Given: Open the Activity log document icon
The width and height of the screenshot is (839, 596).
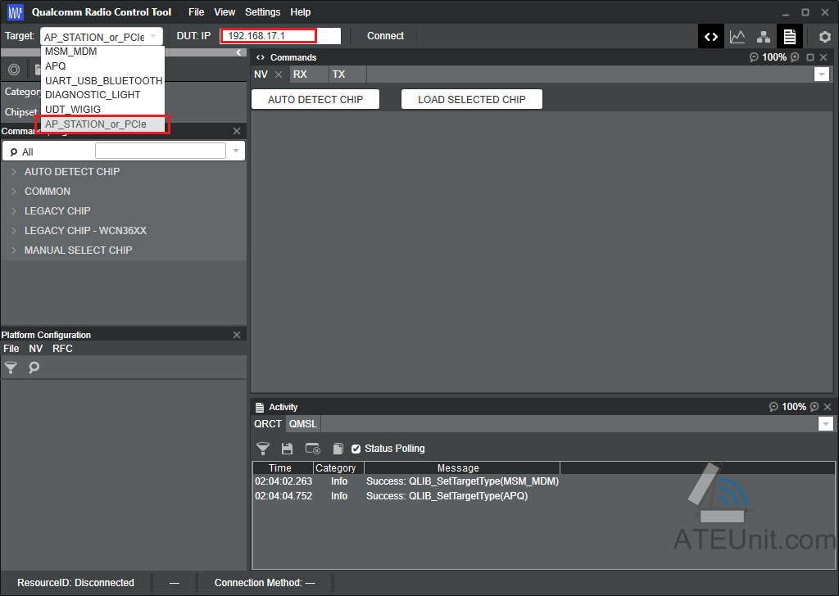Looking at the screenshot, I should point(790,37).
